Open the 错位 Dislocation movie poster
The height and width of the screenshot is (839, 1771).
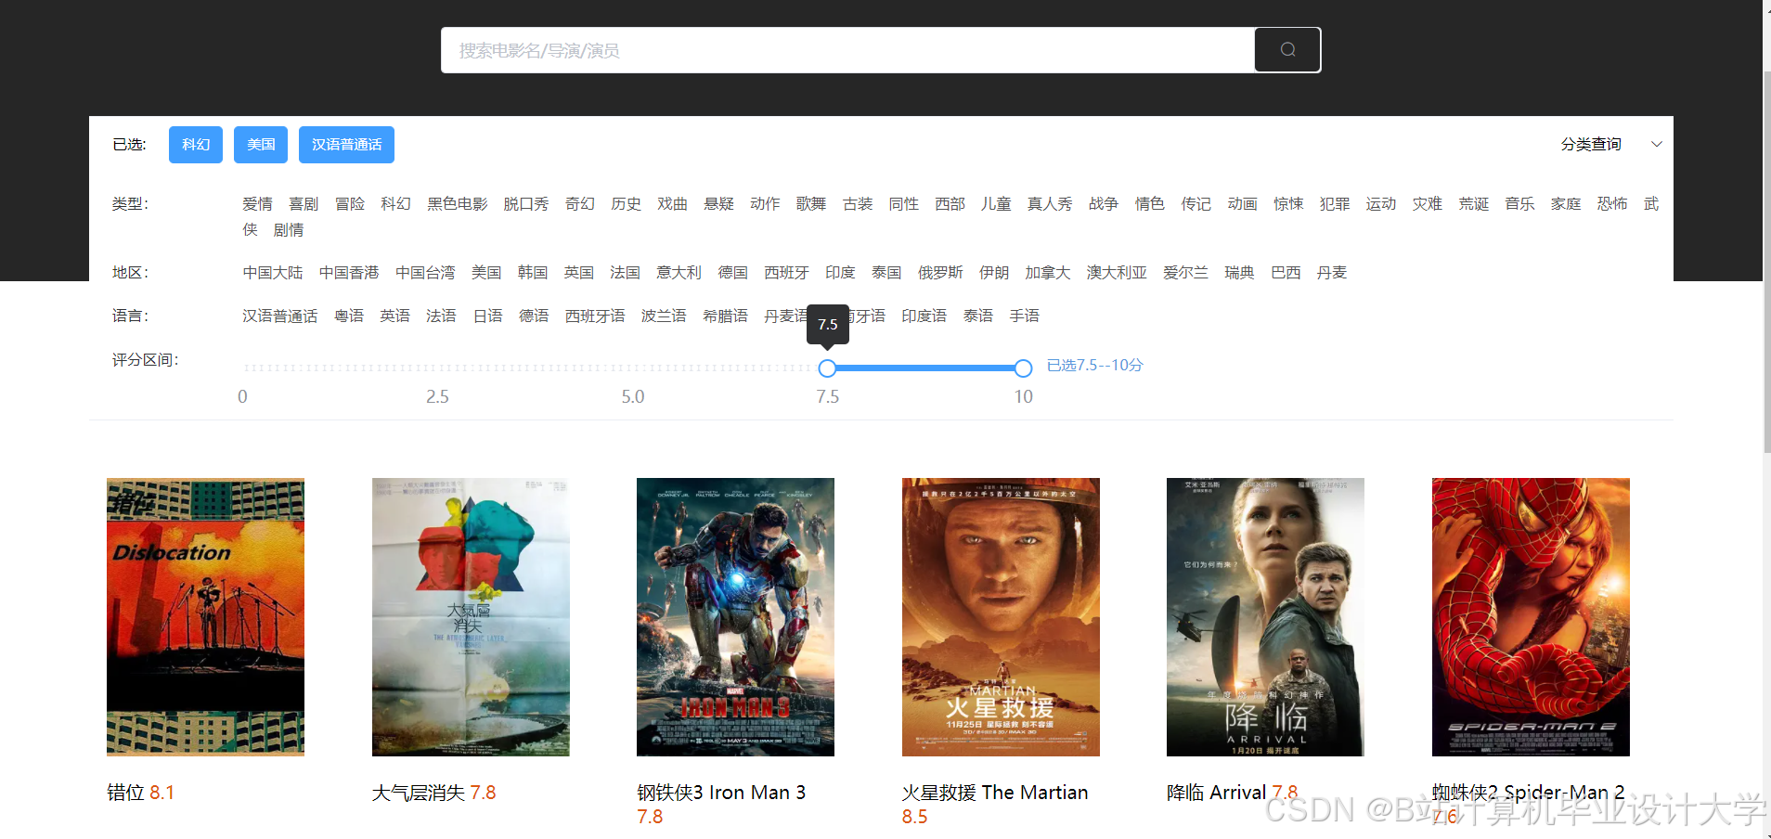205,617
